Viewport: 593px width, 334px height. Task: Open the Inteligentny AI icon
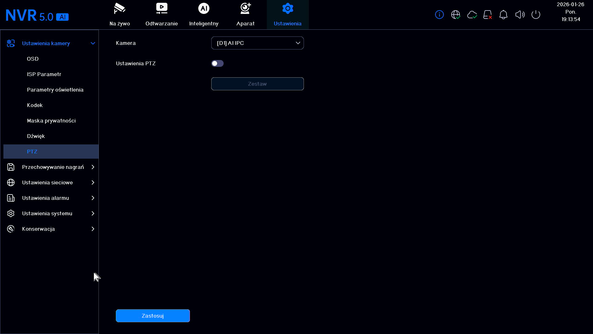point(204,9)
